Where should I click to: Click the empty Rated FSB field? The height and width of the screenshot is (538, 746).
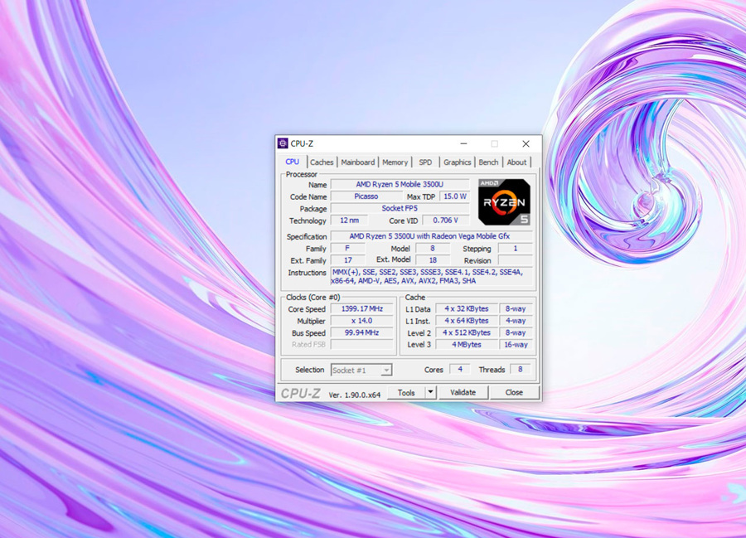(x=362, y=344)
